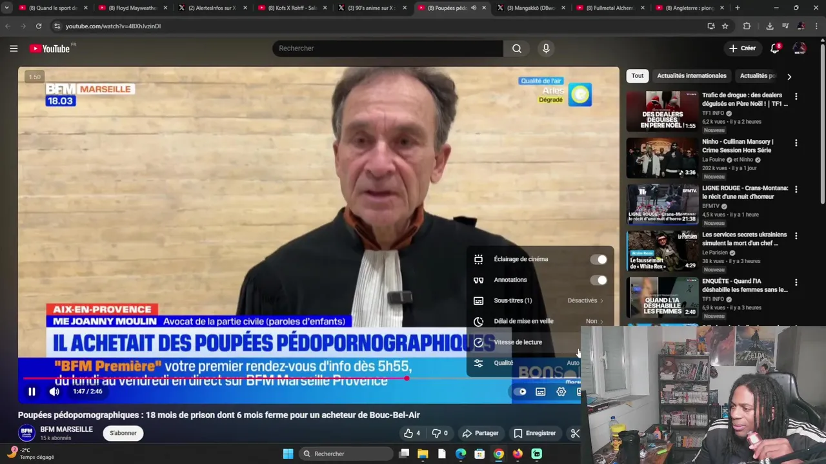Open the Clip scissors icon
This screenshot has width=826, height=464.
(x=575, y=433)
